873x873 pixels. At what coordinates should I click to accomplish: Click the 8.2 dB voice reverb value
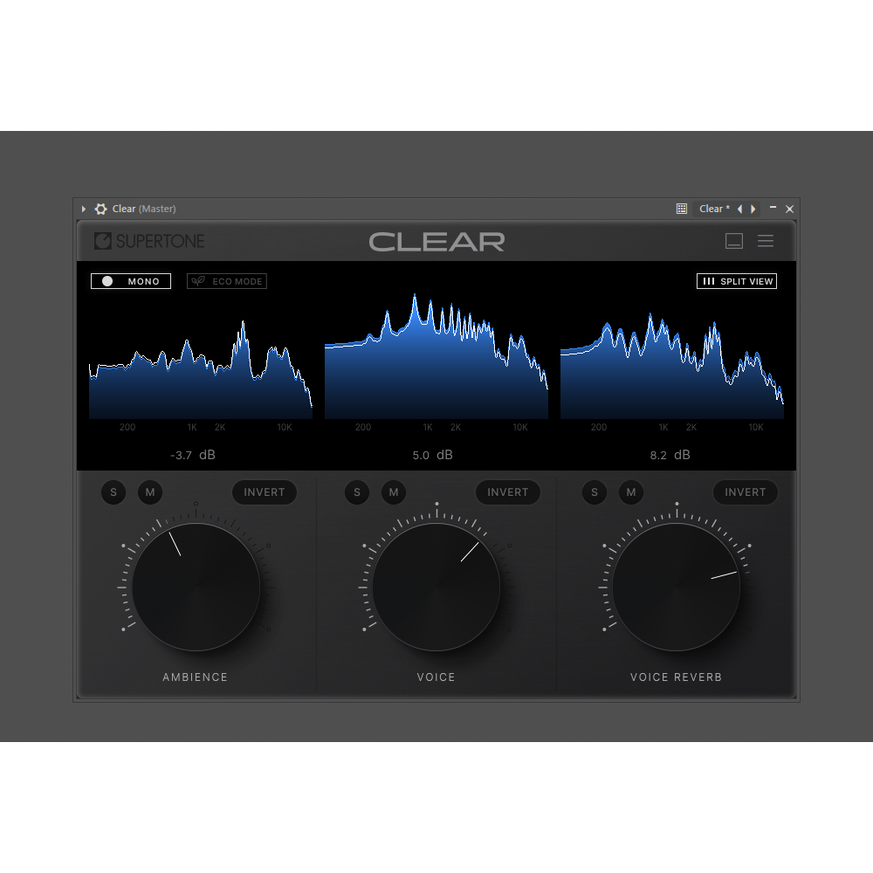click(670, 455)
